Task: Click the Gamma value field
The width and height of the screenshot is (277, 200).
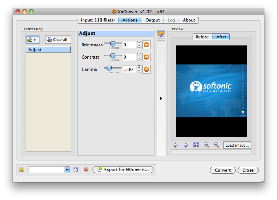Action: [x=129, y=69]
